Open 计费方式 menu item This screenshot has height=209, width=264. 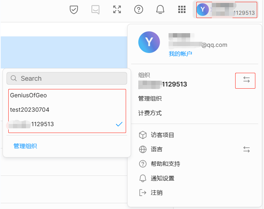[150, 113]
